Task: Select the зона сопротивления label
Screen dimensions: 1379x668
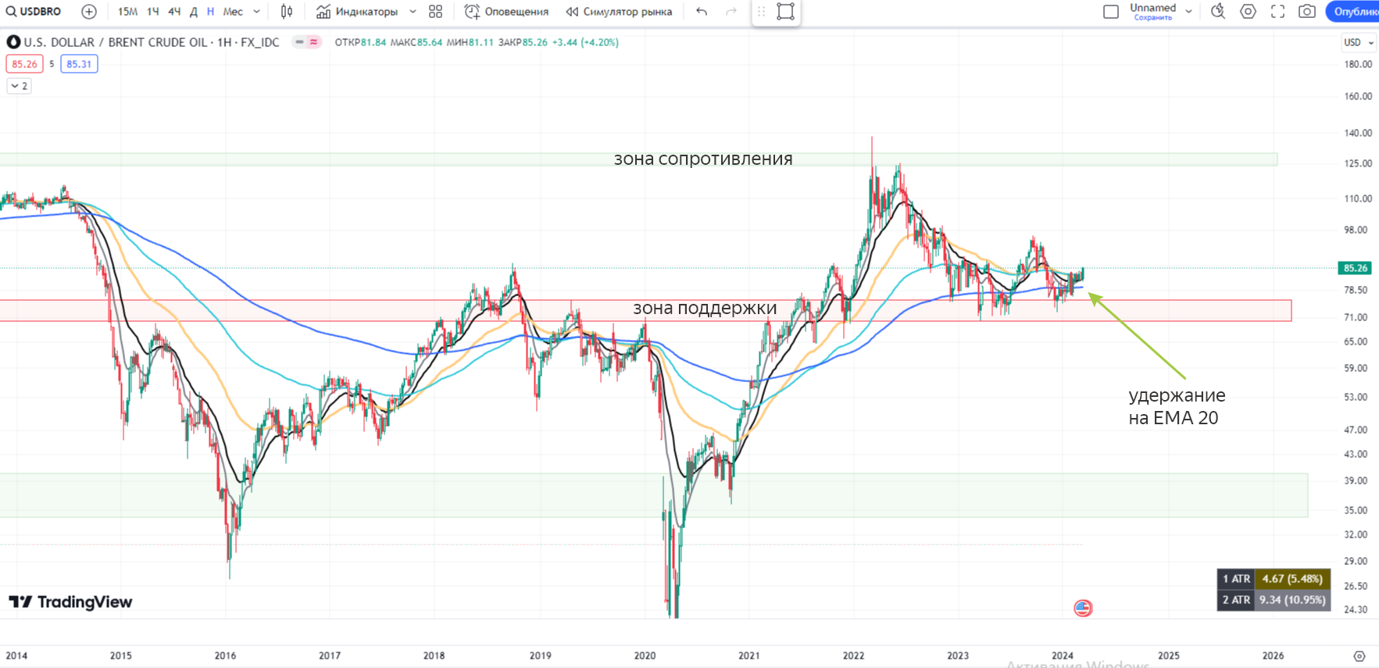Action: click(x=703, y=159)
